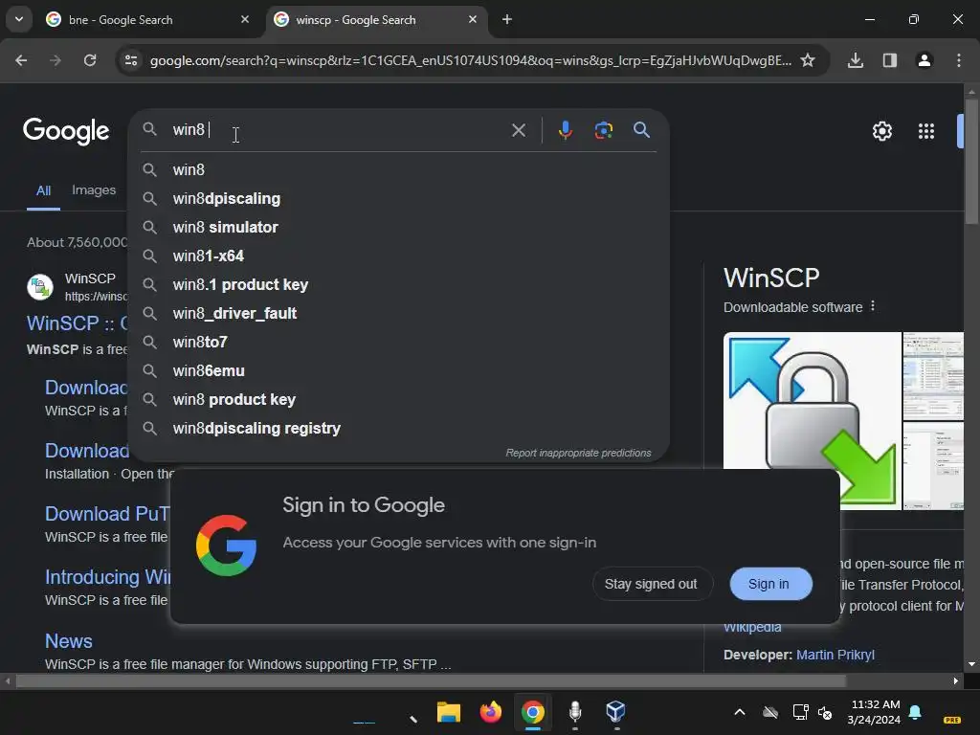Bookmark this page with star icon
Screen dimensions: 980x735
coord(808,60)
